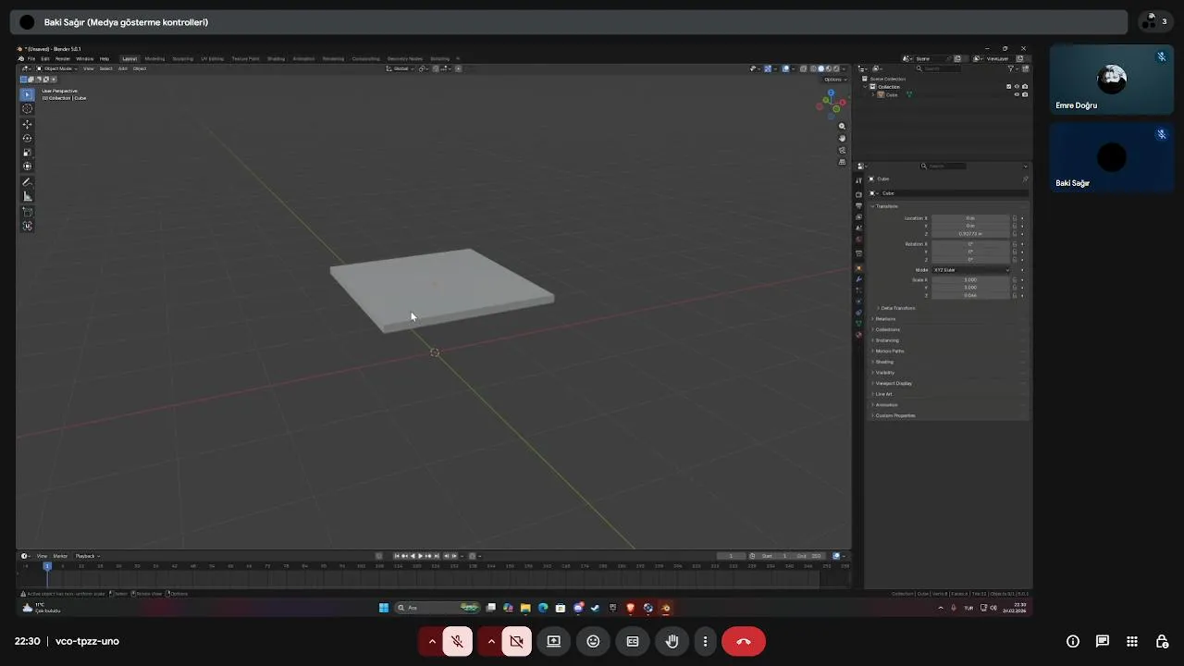Select the Move tool in Blender toolbar
Image resolution: width=1184 pixels, height=666 pixels.
click(27, 124)
